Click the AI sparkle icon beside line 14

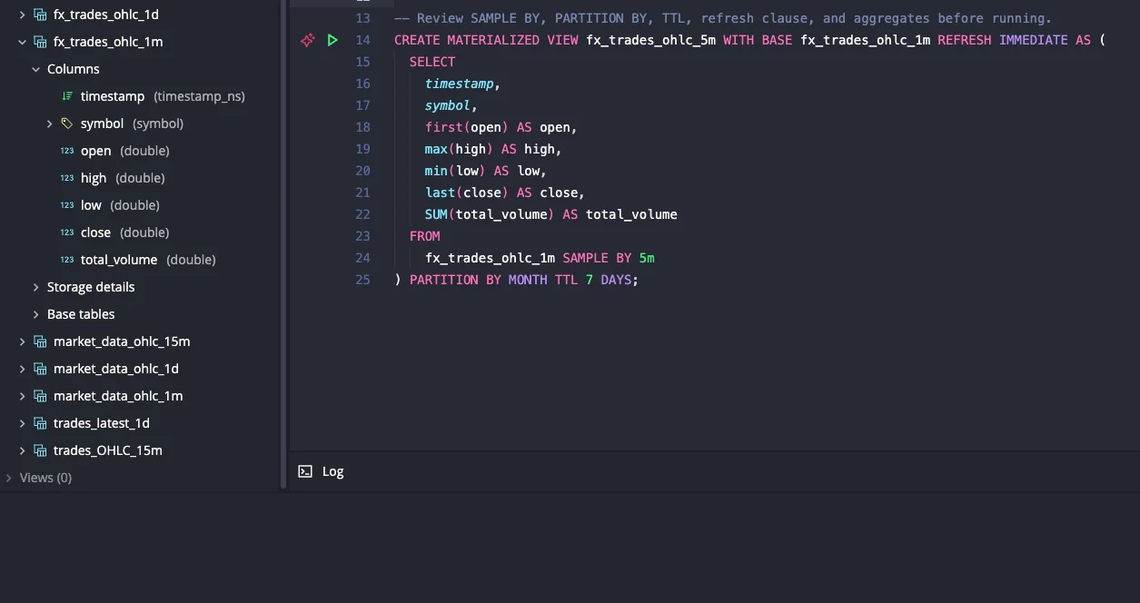tap(308, 40)
